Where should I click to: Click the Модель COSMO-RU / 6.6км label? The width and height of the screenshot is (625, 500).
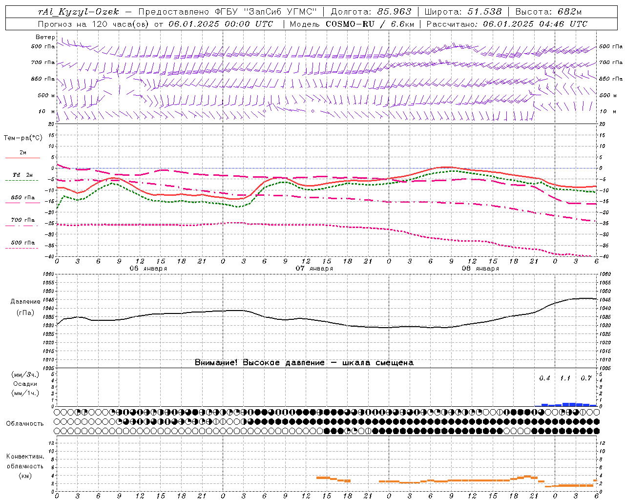[x=352, y=24]
